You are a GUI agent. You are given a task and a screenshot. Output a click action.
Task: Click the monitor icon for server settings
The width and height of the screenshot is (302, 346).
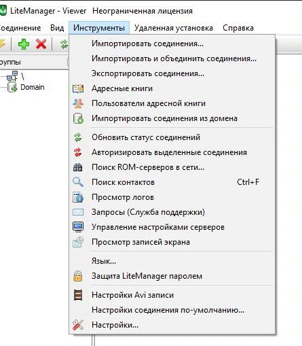pyautogui.click(x=78, y=227)
